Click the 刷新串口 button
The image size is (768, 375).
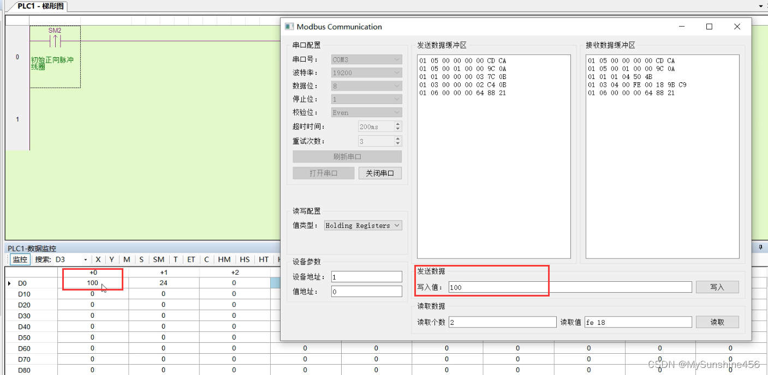(x=347, y=156)
